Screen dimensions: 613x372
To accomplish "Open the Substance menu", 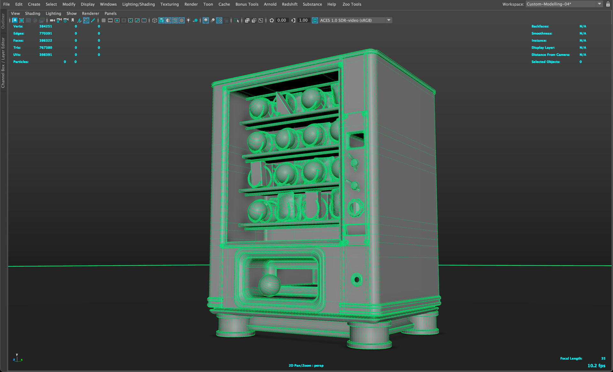I will 312,4.
